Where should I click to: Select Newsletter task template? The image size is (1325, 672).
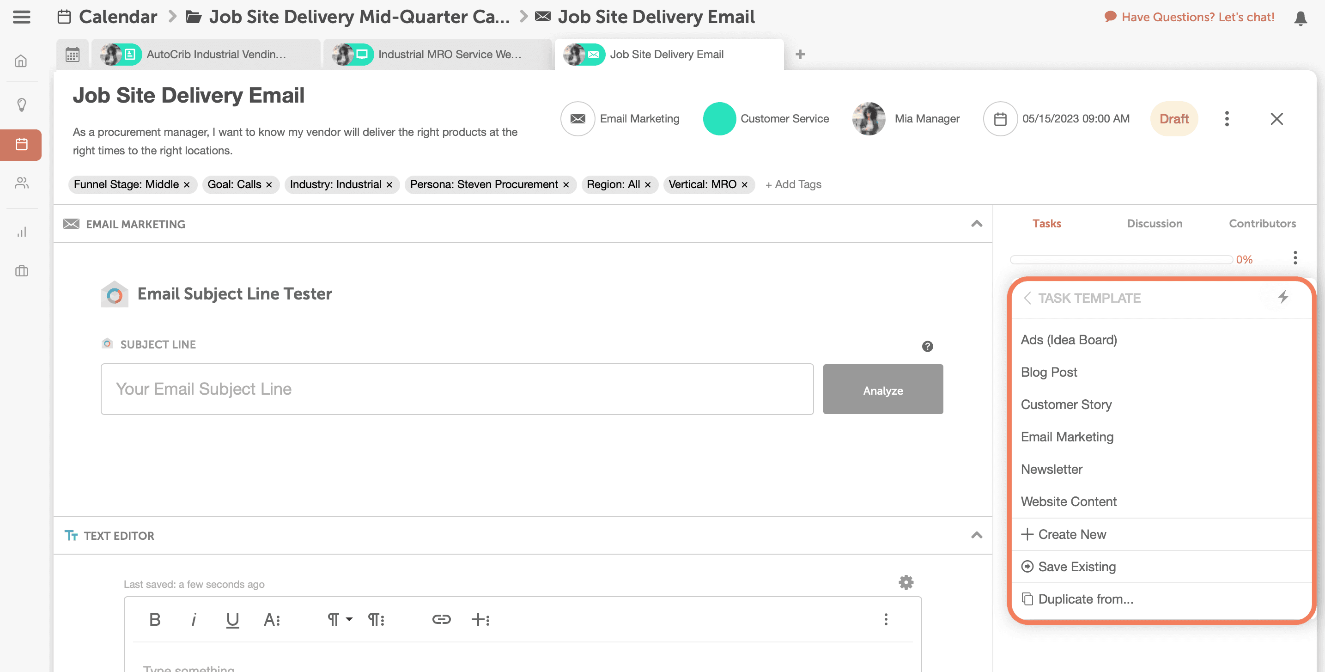coord(1051,469)
